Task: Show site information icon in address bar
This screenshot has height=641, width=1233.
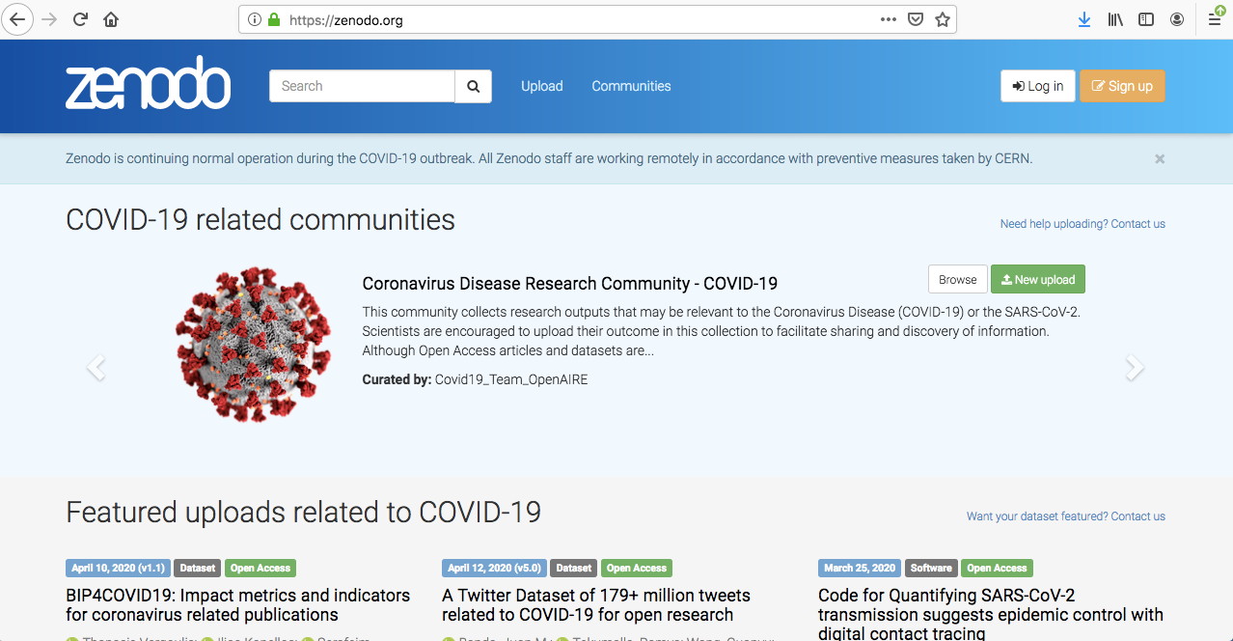Action: (x=255, y=19)
